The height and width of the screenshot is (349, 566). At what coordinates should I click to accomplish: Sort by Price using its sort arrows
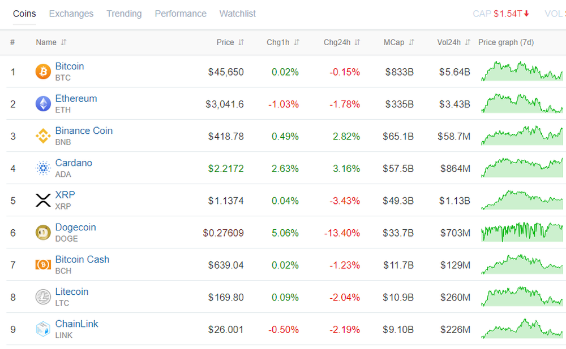241,42
